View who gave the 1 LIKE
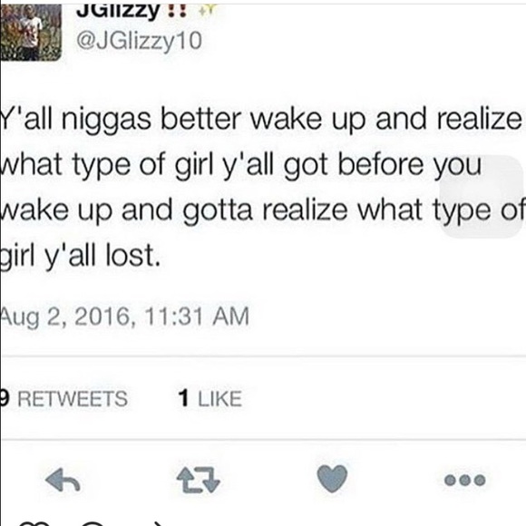Screen dimensions: 526x526 pyautogui.click(x=210, y=398)
